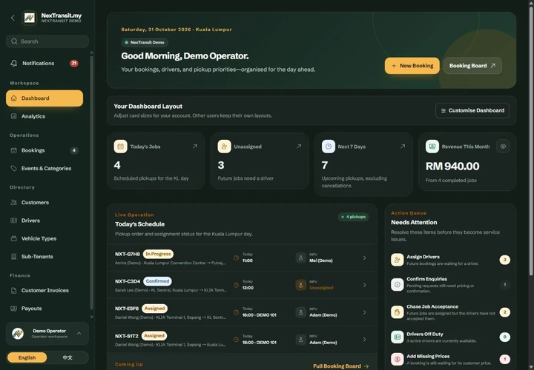This screenshot has width=534, height=370.
Task: Click the back chevron beside NexTransit logo
Action: (13, 18)
